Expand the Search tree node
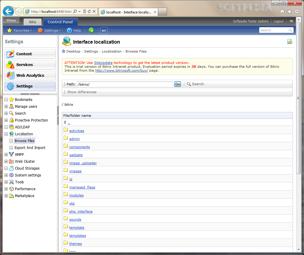The image size is (304, 255). coord(6,113)
